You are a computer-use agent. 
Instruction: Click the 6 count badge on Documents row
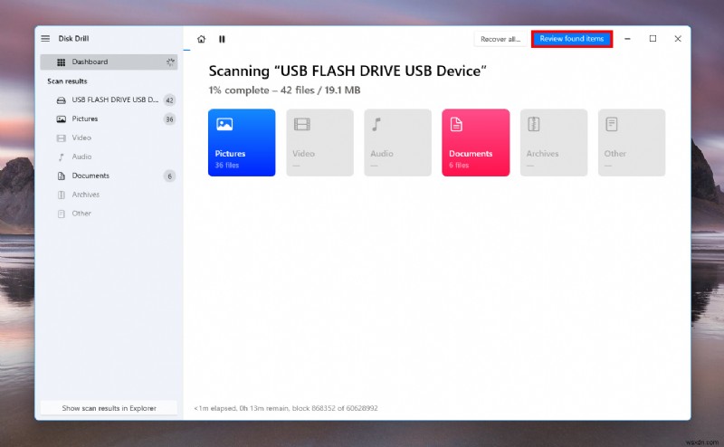click(x=169, y=176)
